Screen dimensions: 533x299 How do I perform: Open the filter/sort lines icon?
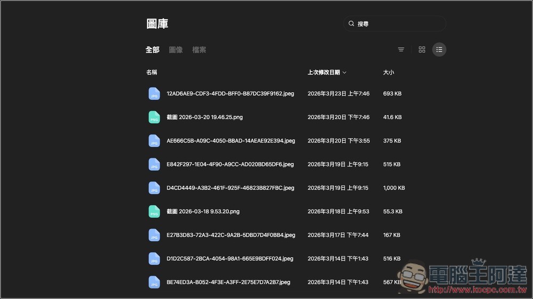pos(401,49)
